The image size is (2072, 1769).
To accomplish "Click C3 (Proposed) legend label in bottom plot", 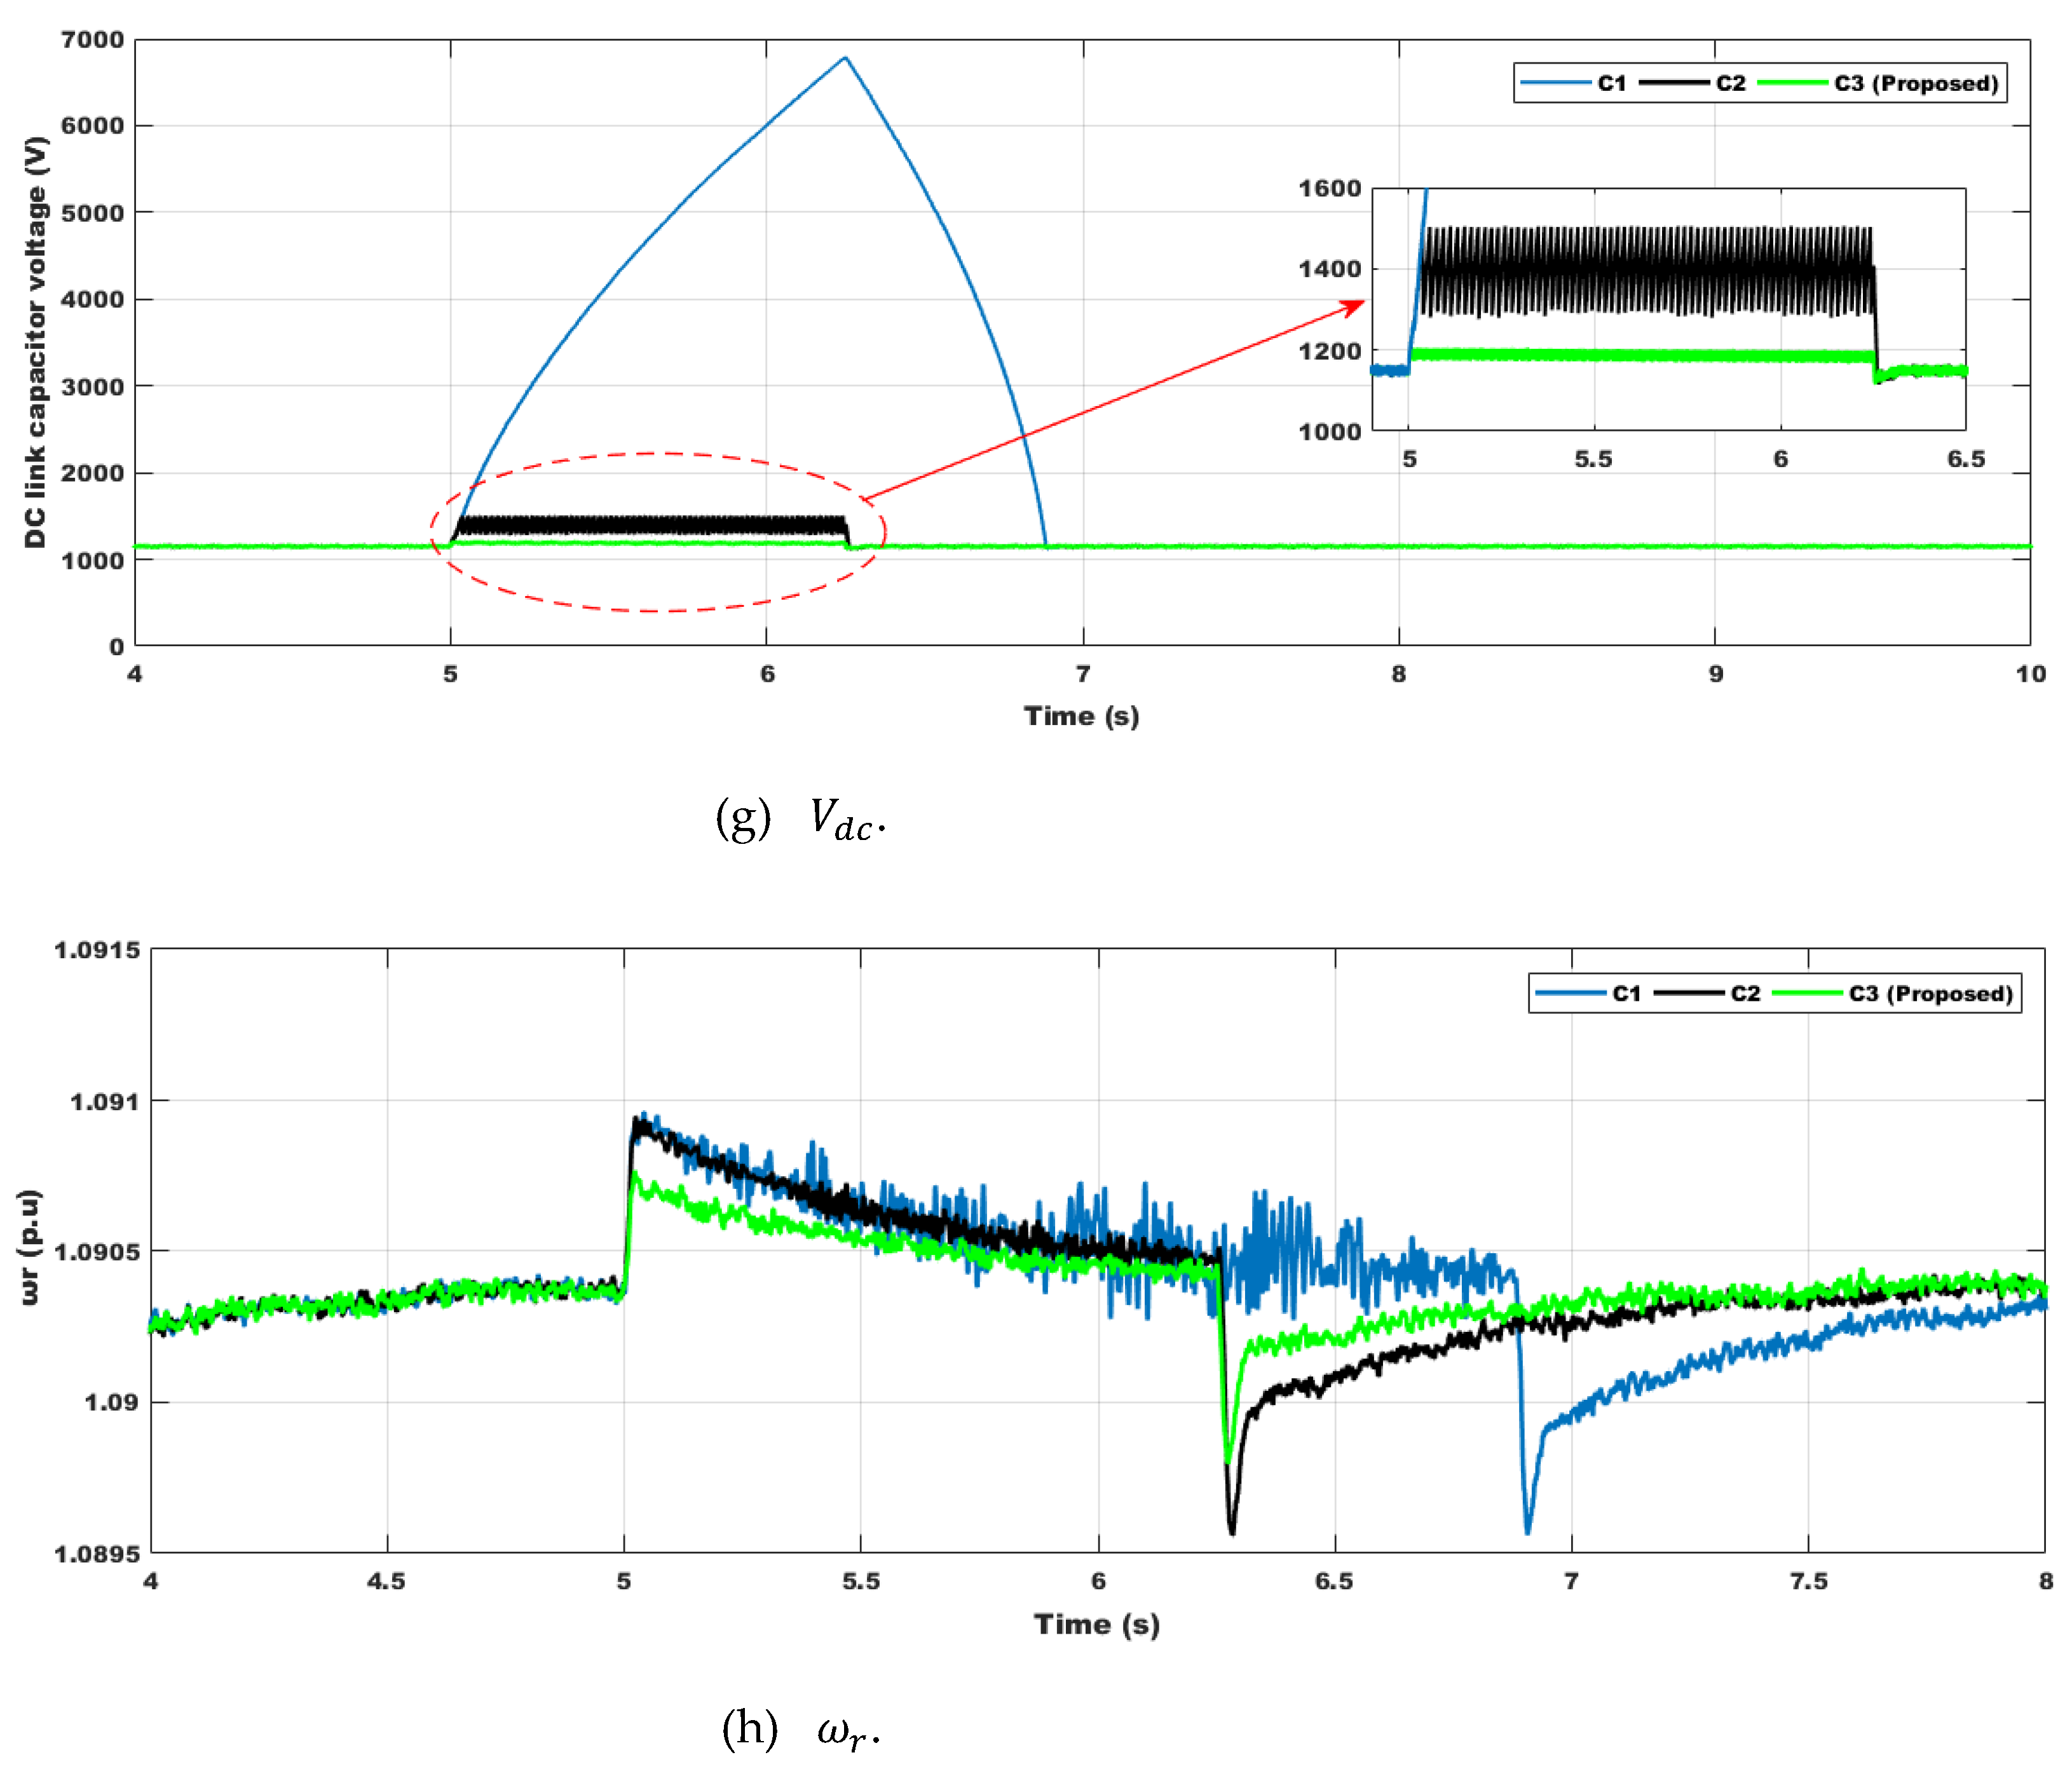I will tap(1930, 994).
